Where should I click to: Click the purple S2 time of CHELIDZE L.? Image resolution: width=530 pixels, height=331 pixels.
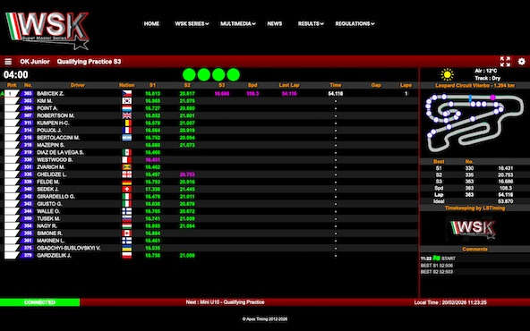[187, 174]
